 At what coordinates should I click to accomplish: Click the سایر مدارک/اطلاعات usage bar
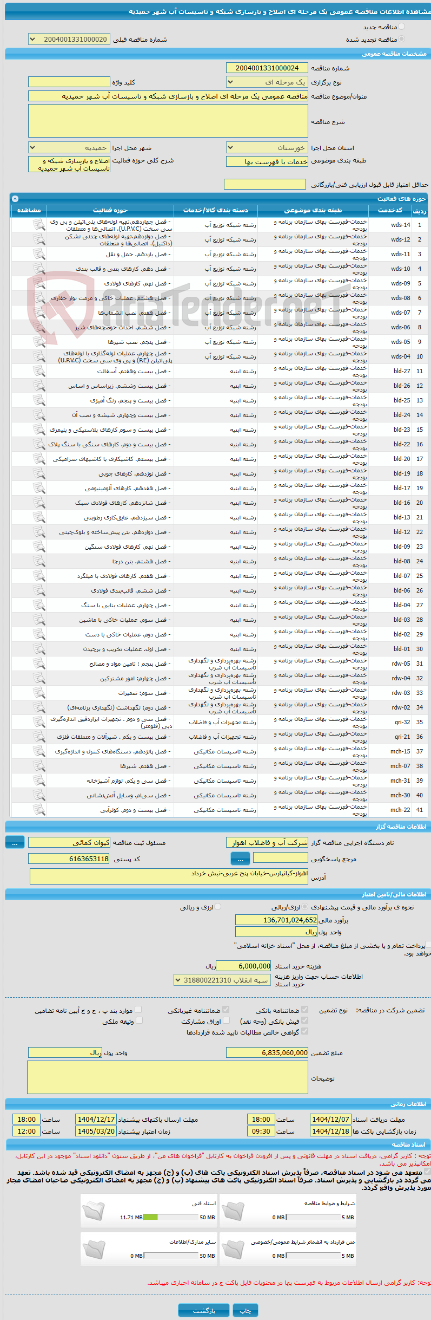tap(171, 1256)
